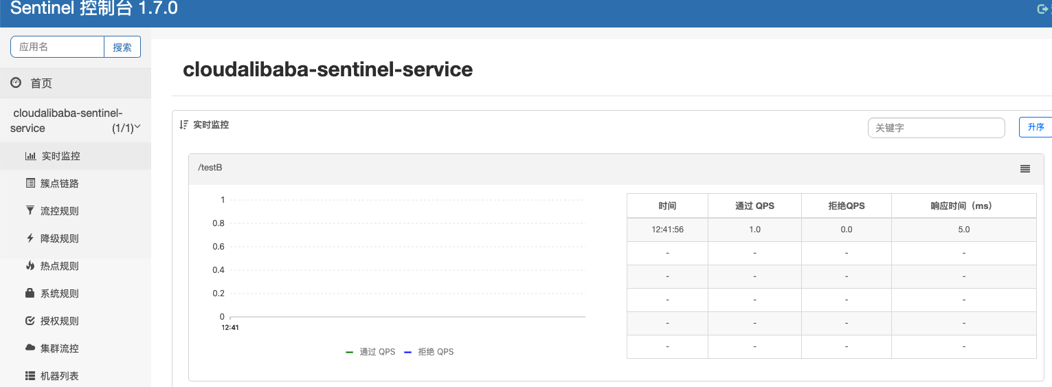Screen dimensions: 1052x387
Task: Click the 拒绝QPS column header
Action: (847, 206)
